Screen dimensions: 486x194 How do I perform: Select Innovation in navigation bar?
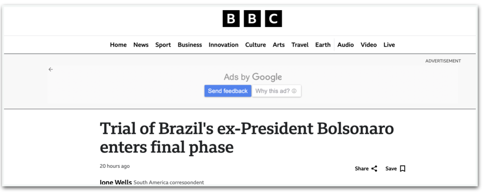coord(223,45)
